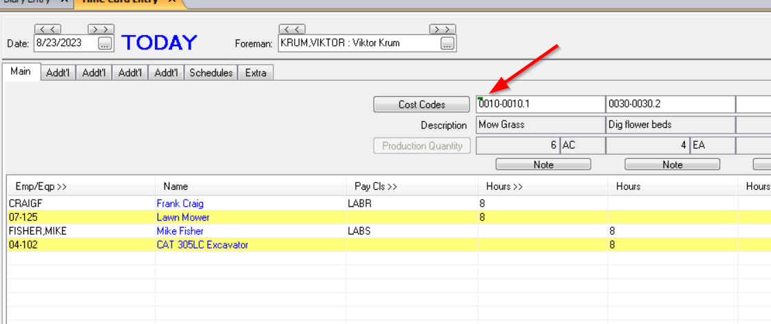
Task: Select cost code field 0030-0030.2
Action: pos(670,105)
